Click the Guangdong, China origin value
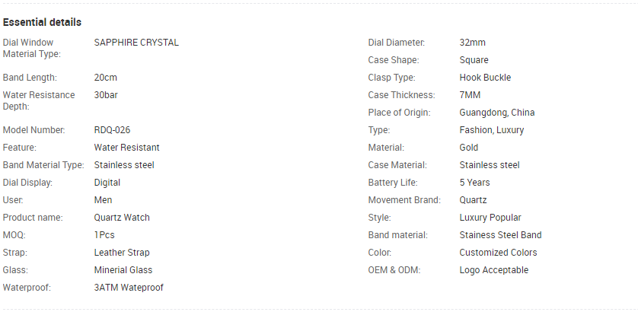The width and height of the screenshot is (638, 312). click(497, 113)
